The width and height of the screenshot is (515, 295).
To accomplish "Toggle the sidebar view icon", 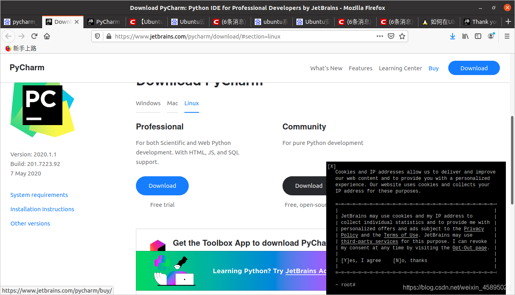I will pyautogui.click(x=478, y=36).
